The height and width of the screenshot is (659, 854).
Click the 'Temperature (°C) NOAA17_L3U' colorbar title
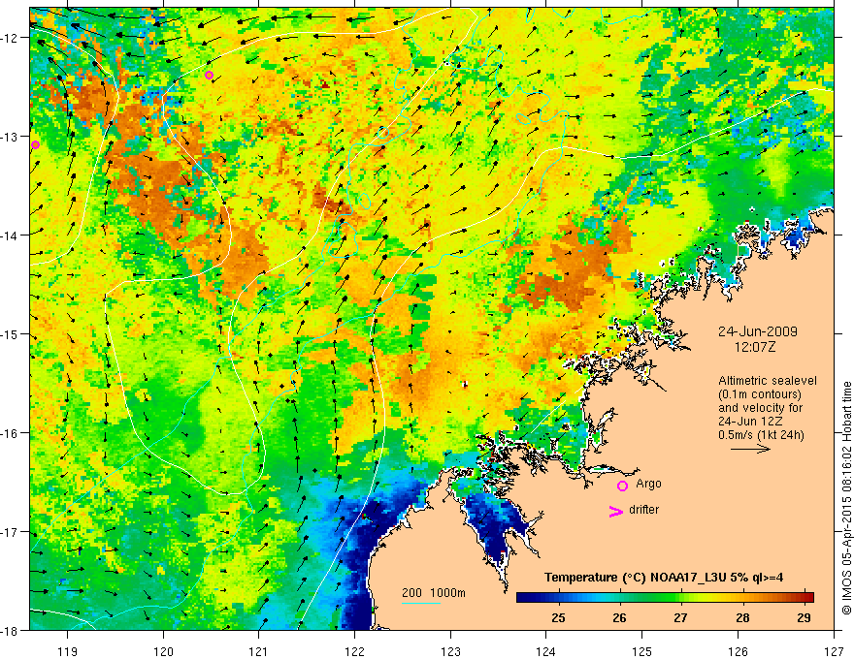tap(664, 578)
